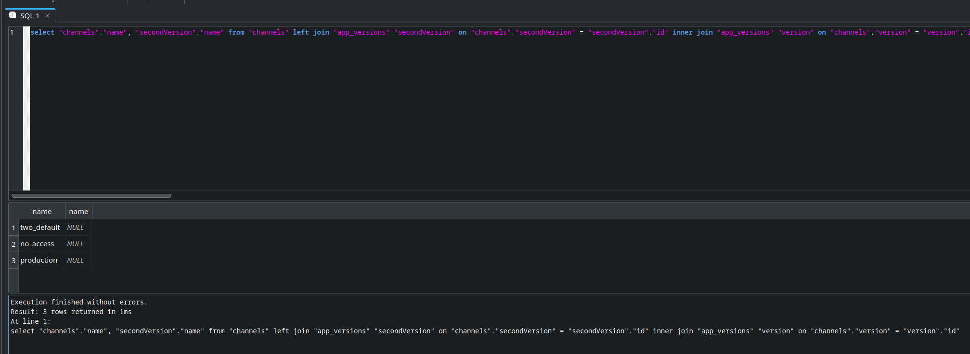The width and height of the screenshot is (970, 354).
Task: Select name column header above NULL values
Action: [78, 212]
